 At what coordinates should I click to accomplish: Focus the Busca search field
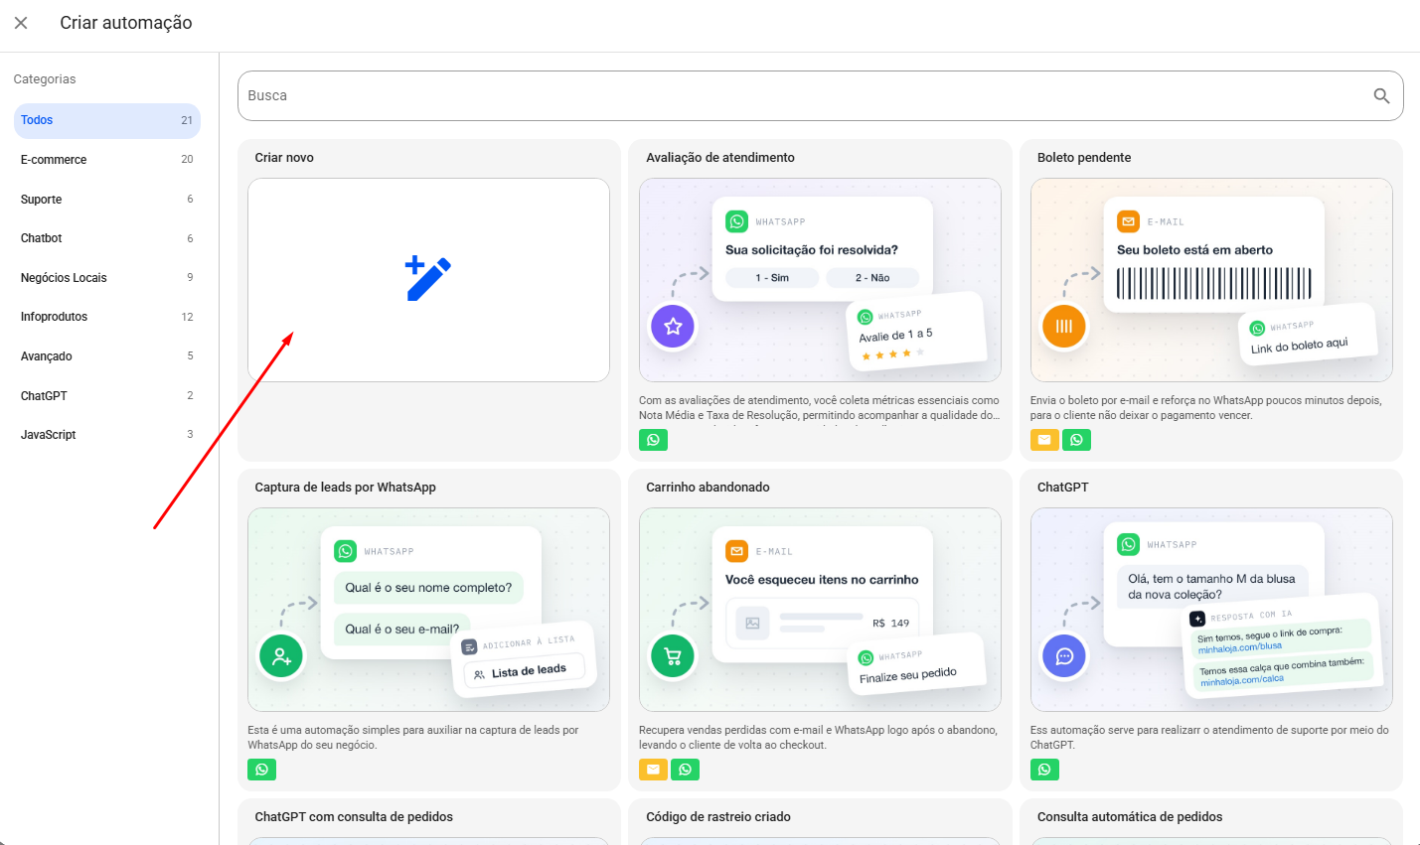click(x=821, y=95)
